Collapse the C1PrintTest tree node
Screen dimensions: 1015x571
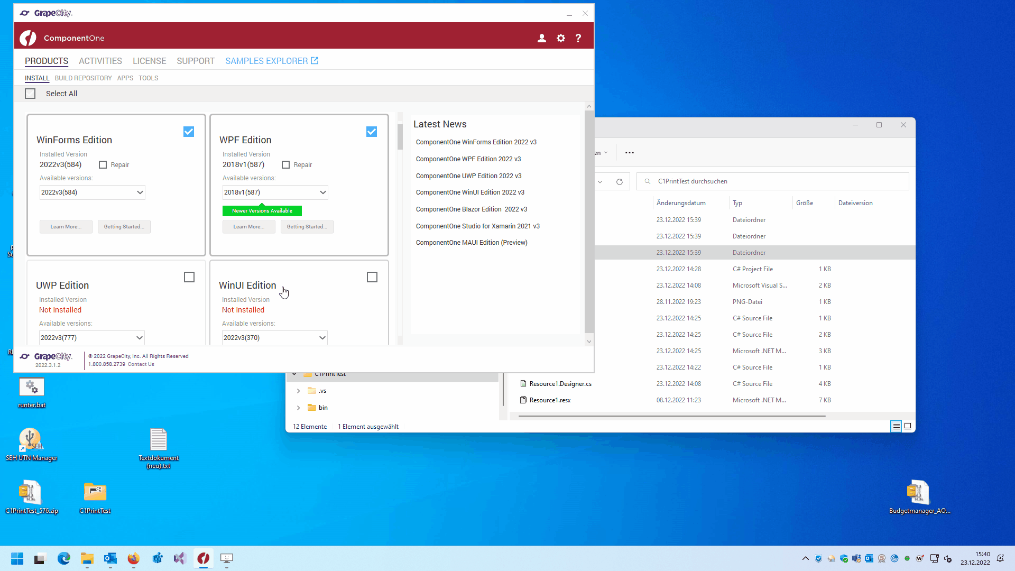pyautogui.click(x=294, y=374)
